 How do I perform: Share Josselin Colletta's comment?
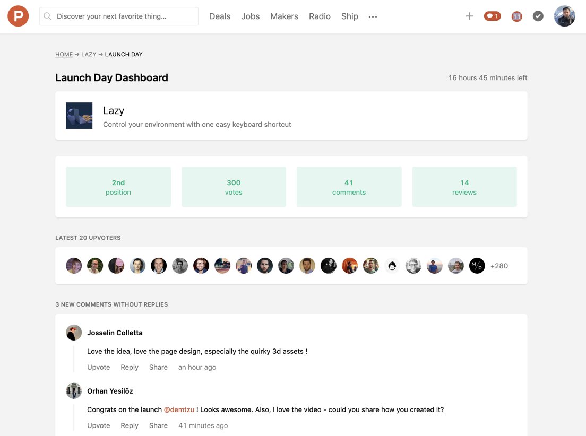point(158,367)
